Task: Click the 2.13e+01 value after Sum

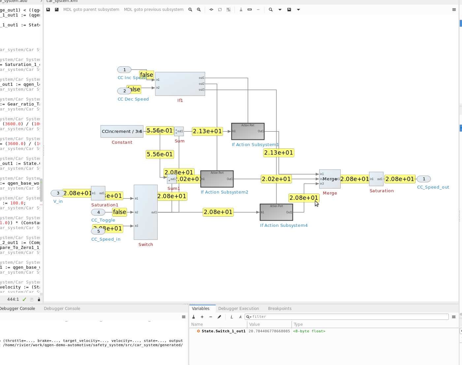Action: pyautogui.click(x=207, y=132)
